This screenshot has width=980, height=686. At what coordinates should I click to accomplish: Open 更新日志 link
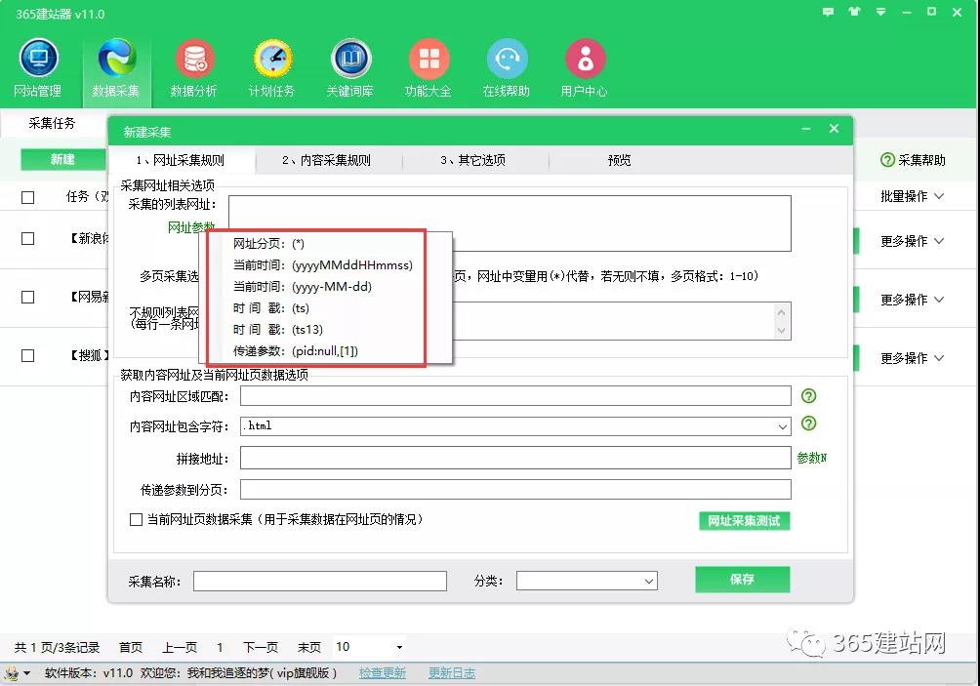click(452, 673)
